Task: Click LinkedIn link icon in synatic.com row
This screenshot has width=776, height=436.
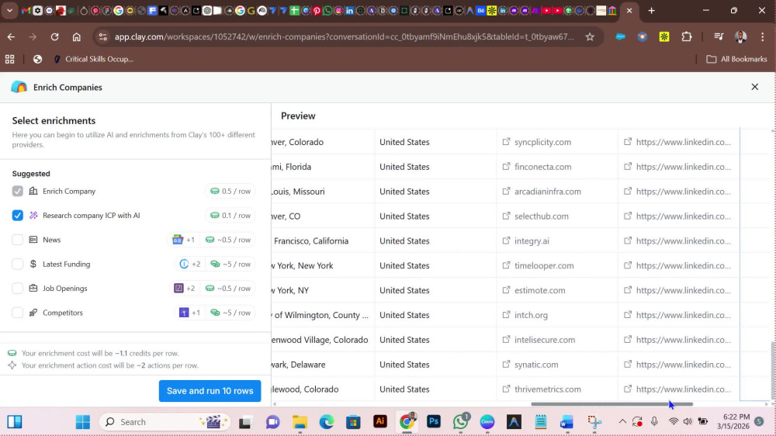Action: [628, 365]
